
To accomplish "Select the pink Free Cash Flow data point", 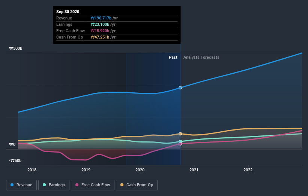I will point(180,144).
